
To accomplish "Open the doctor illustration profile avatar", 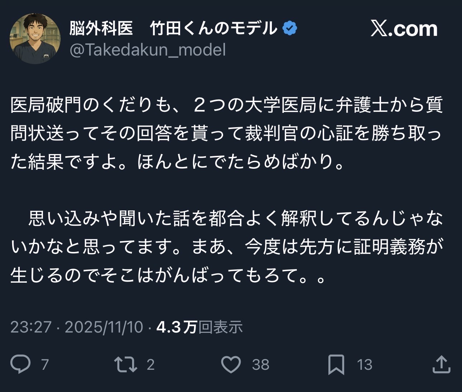I will 35,39.
